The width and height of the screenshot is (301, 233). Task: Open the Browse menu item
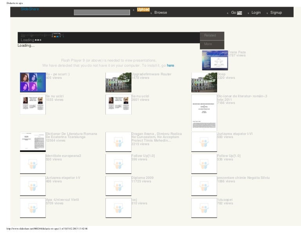[160, 13]
